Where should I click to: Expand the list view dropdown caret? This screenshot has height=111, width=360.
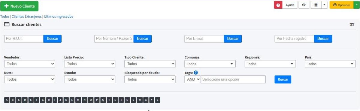tap(324, 5)
